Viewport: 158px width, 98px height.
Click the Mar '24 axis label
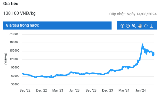[x=124, y=90]
